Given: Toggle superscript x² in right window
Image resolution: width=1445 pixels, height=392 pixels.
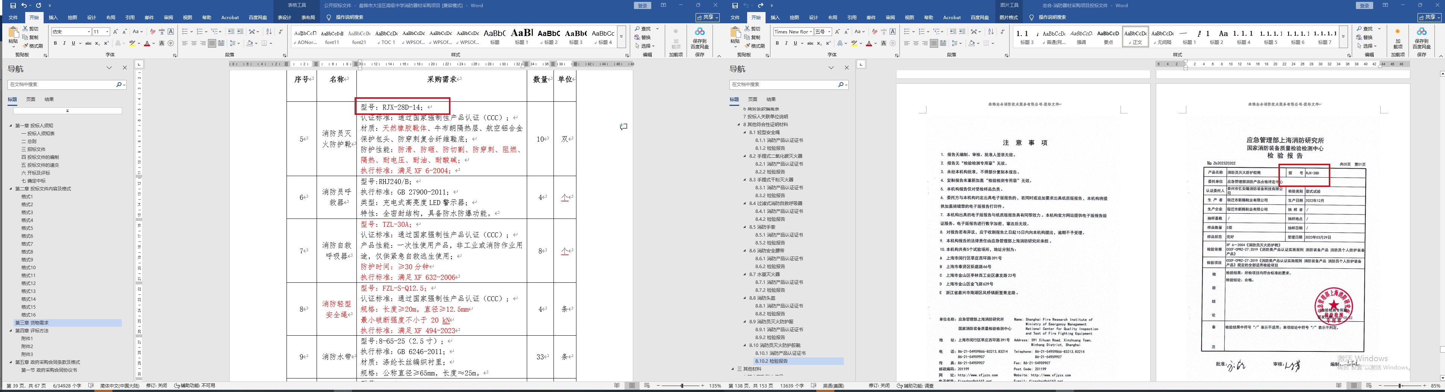Looking at the screenshot, I should [x=828, y=43].
